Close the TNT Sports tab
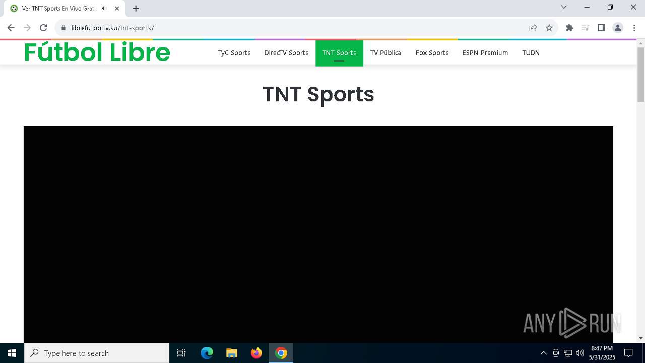The image size is (645, 363). pyautogui.click(x=117, y=9)
